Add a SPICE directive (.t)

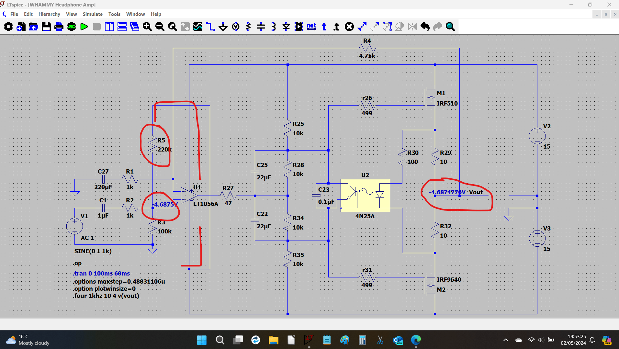tap(337, 27)
